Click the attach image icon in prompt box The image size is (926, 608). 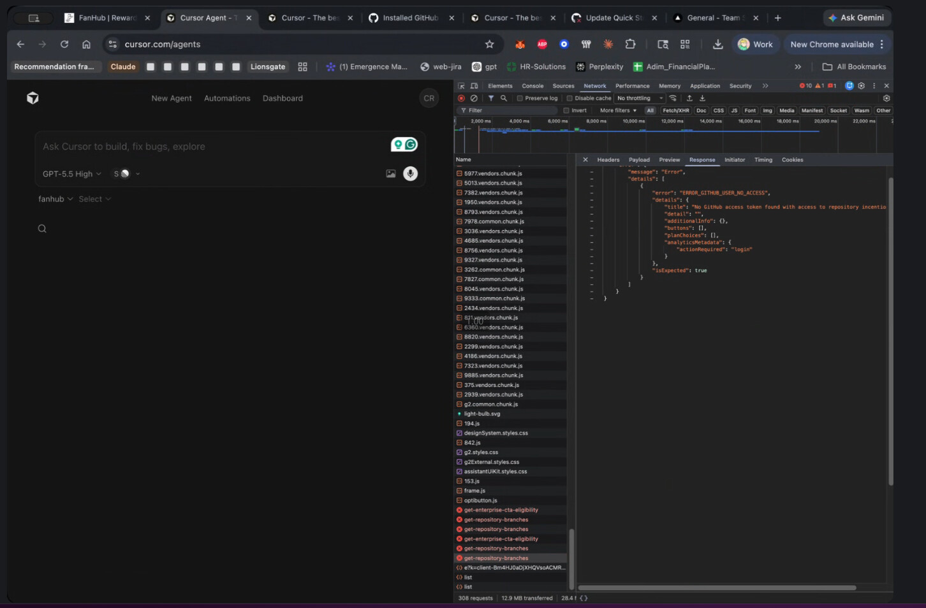[x=390, y=173]
